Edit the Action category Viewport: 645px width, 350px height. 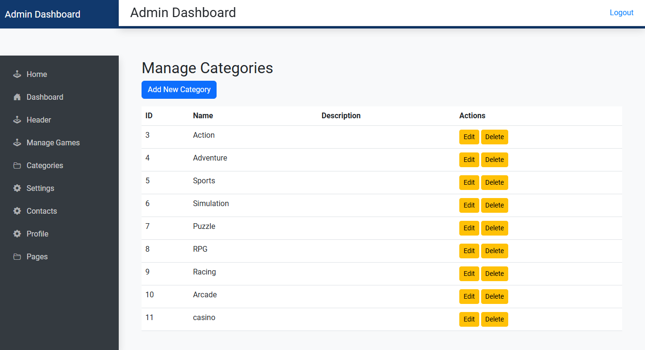[x=469, y=137]
